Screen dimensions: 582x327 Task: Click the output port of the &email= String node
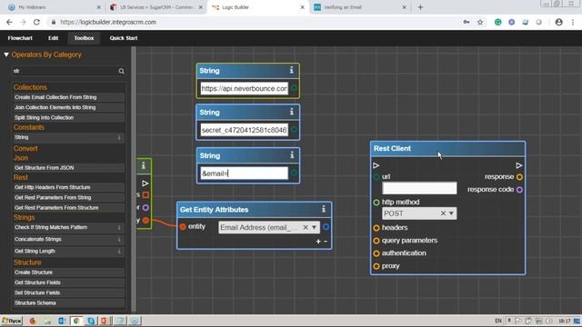pyautogui.click(x=294, y=173)
